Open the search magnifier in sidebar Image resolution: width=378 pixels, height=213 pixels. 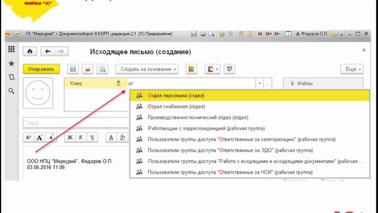(11, 91)
